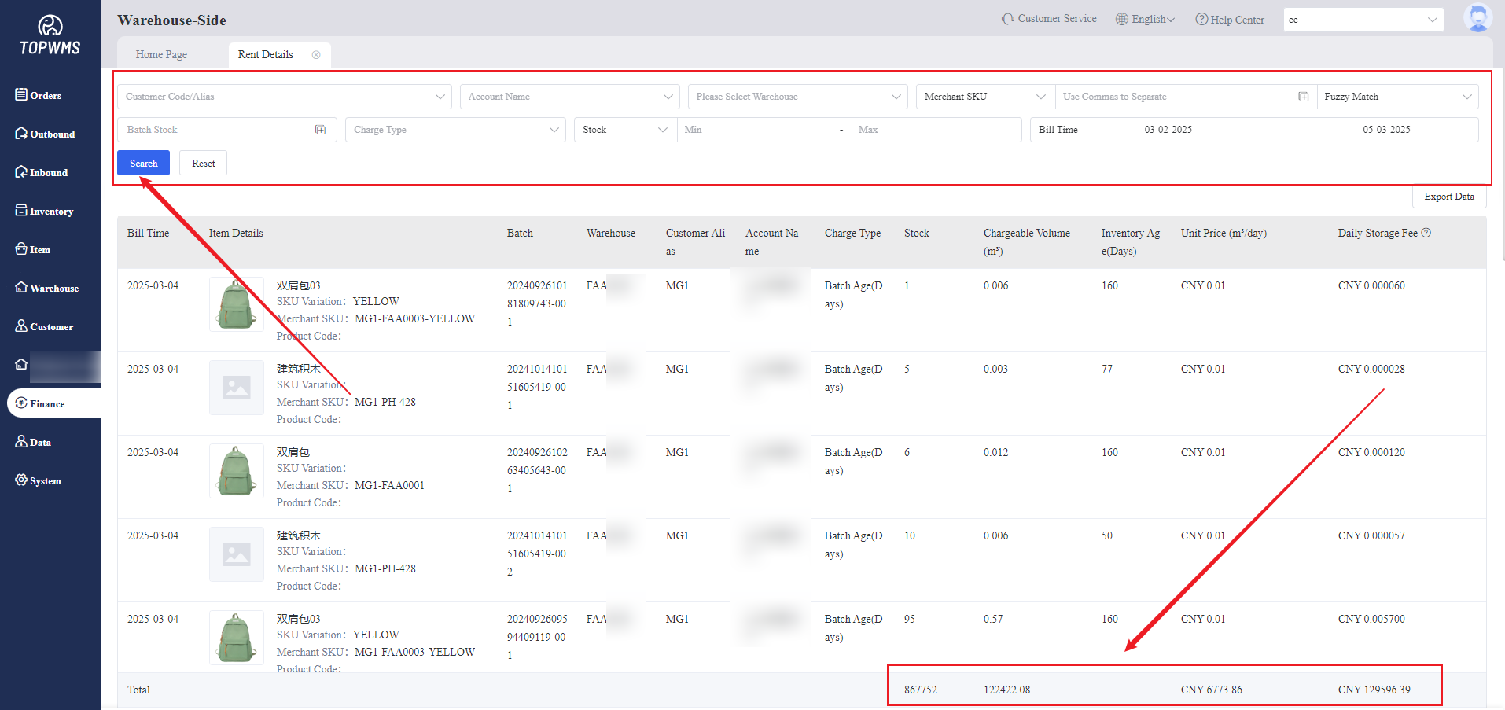Switch to the Home Page tab
The width and height of the screenshot is (1505, 710).
coord(161,55)
